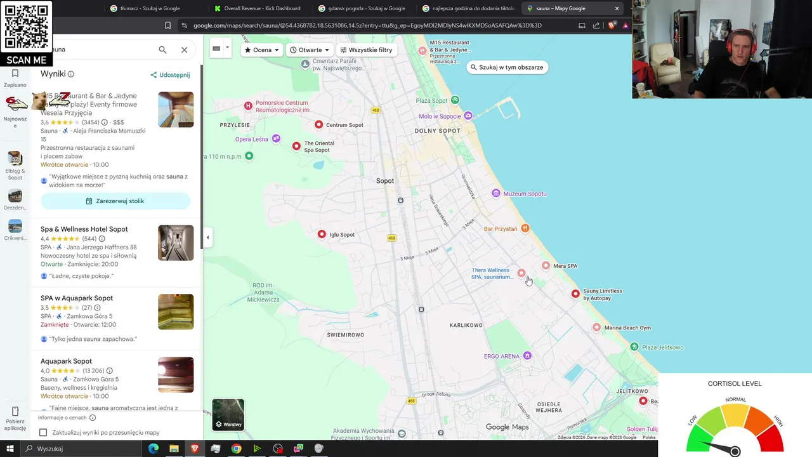
Task: Click the Plaża Jelitkowo green pin
Action: (x=634, y=347)
